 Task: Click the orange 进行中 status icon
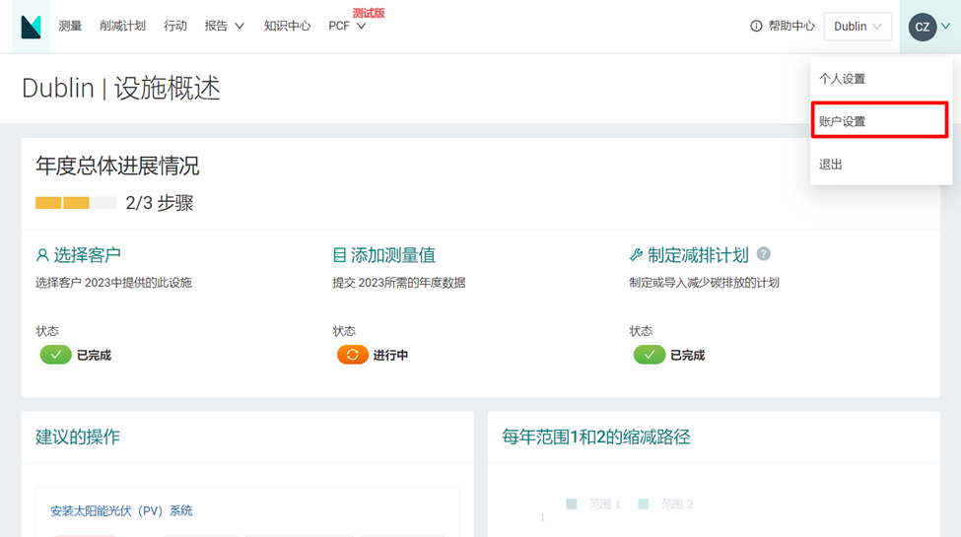point(353,355)
